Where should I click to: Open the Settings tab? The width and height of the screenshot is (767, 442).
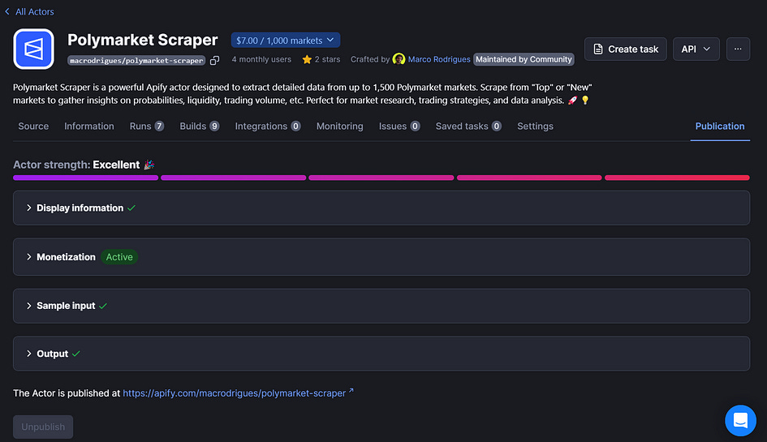(535, 127)
